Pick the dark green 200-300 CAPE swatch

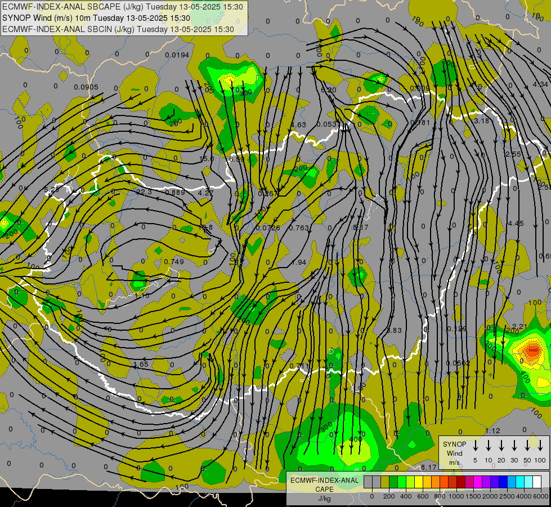pyautogui.click(x=393, y=482)
